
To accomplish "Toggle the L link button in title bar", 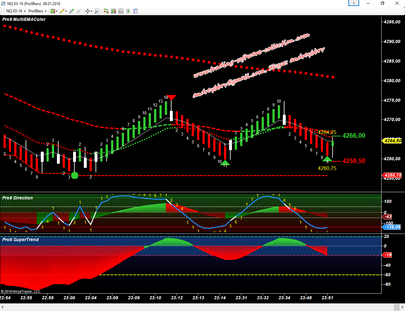I will coord(354,3).
